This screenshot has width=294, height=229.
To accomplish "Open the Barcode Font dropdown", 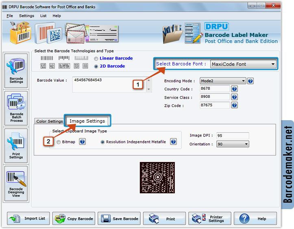I will (243, 64).
